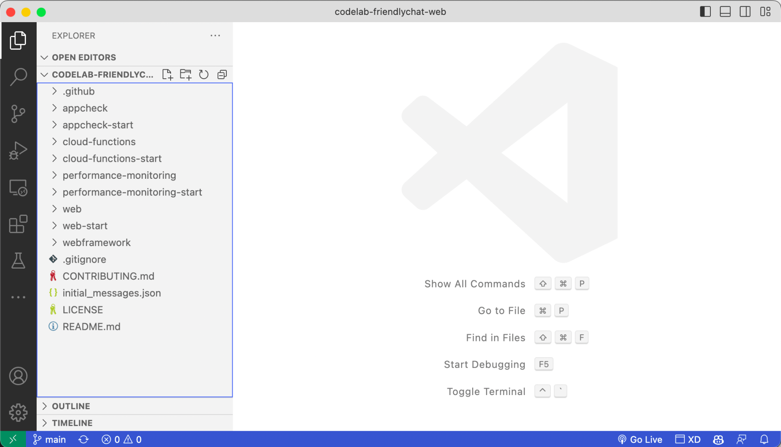The width and height of the screenshot is (781, 447).
Task: Open the remote window indicator
Action: pos(13,439)
